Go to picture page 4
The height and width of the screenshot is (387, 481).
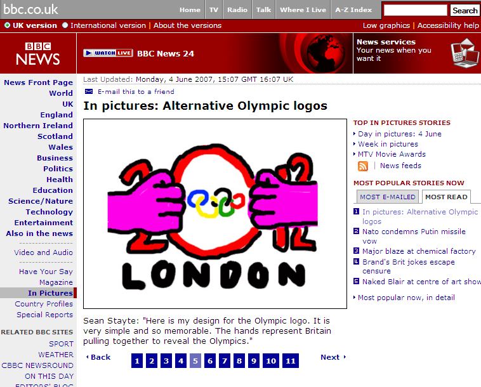pos(181,360)
